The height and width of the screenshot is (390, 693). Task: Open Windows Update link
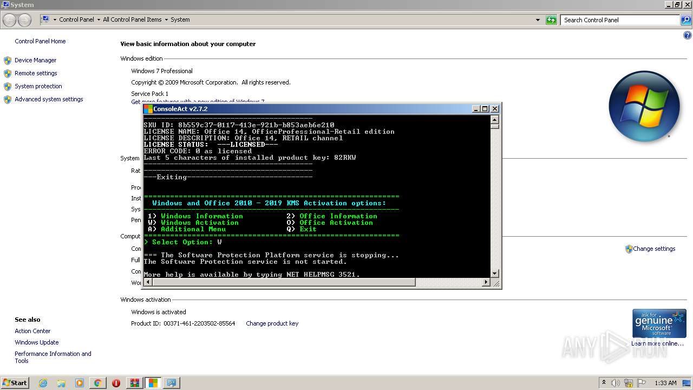(37, 342)
